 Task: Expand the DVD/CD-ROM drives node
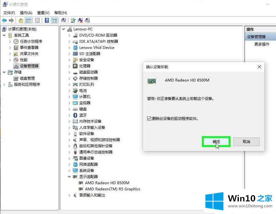click(69, 35)
